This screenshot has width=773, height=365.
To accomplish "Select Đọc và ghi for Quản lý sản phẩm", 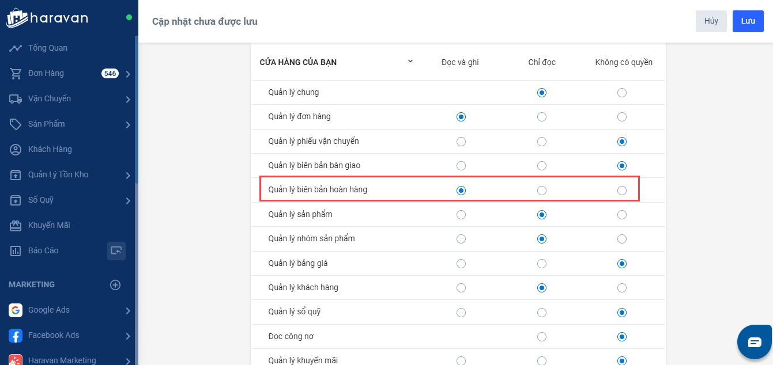I will (x=461, y=215).
